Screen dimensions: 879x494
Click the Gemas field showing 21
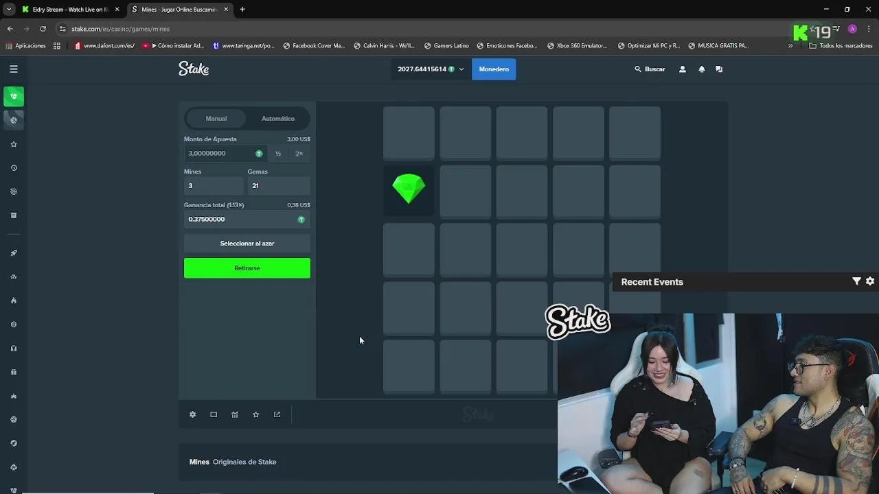279,186
